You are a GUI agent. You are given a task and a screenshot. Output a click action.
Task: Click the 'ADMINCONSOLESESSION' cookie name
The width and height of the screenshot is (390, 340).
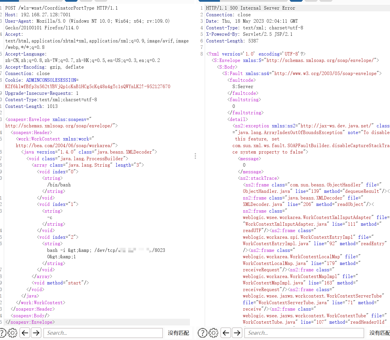click(51, 80)
